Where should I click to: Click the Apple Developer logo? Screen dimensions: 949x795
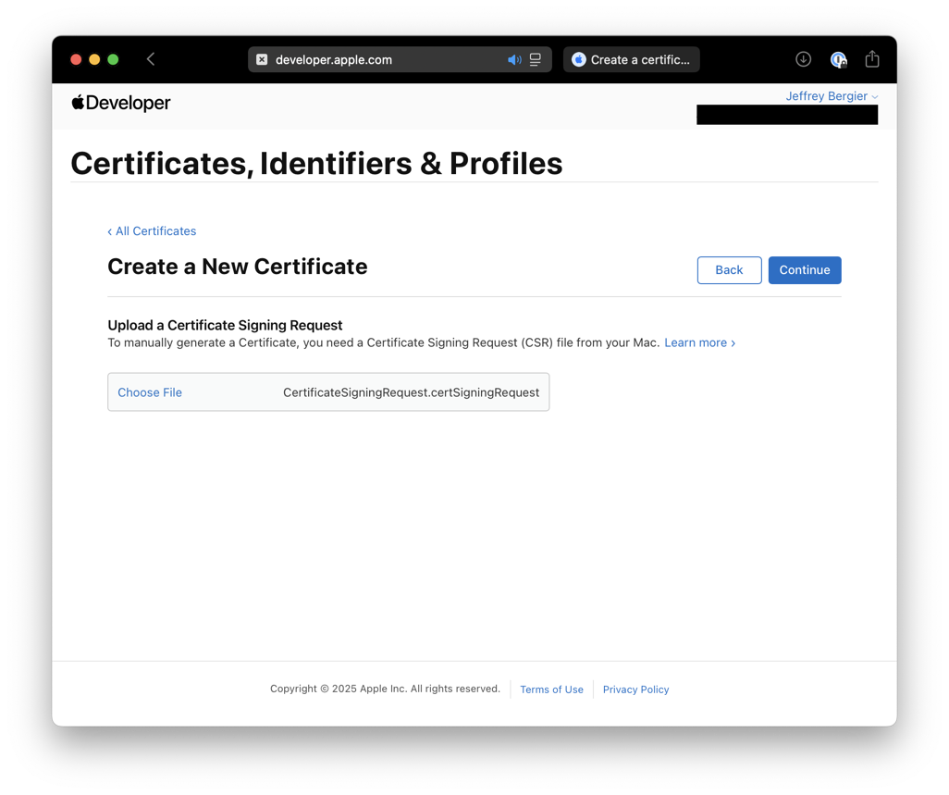121,103
